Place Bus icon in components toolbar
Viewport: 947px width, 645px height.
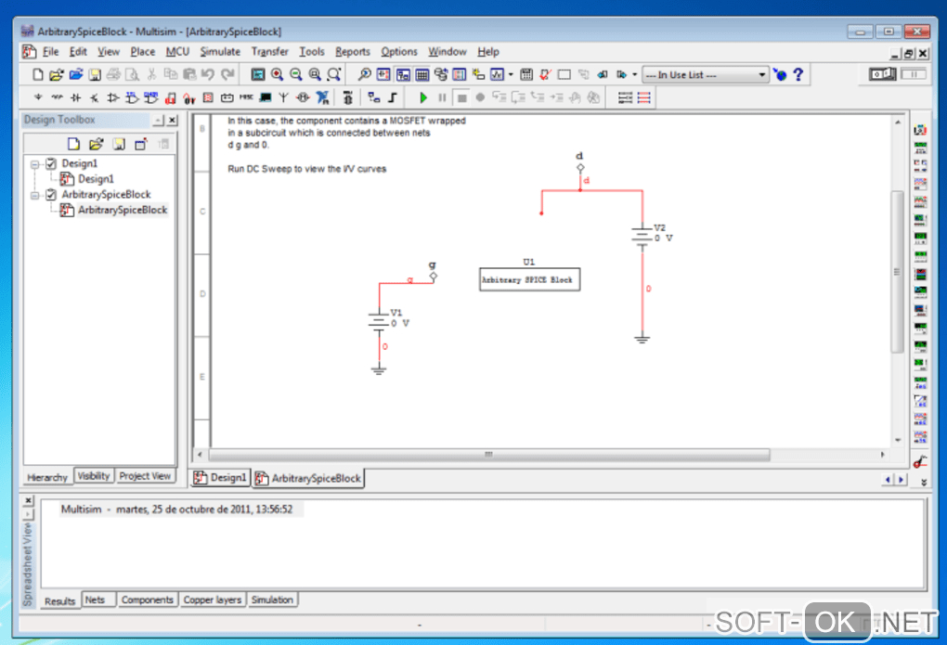tap(393, 97)
